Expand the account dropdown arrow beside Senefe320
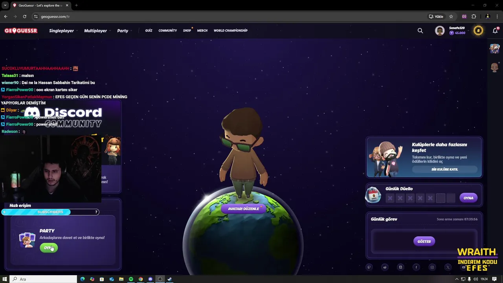The height and width of the screenshot is (283, 503). (469, 31)
